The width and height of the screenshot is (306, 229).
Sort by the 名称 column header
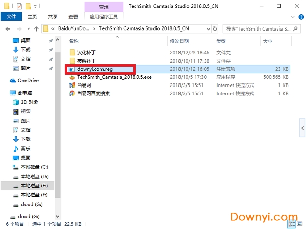[x=73, y=41]
